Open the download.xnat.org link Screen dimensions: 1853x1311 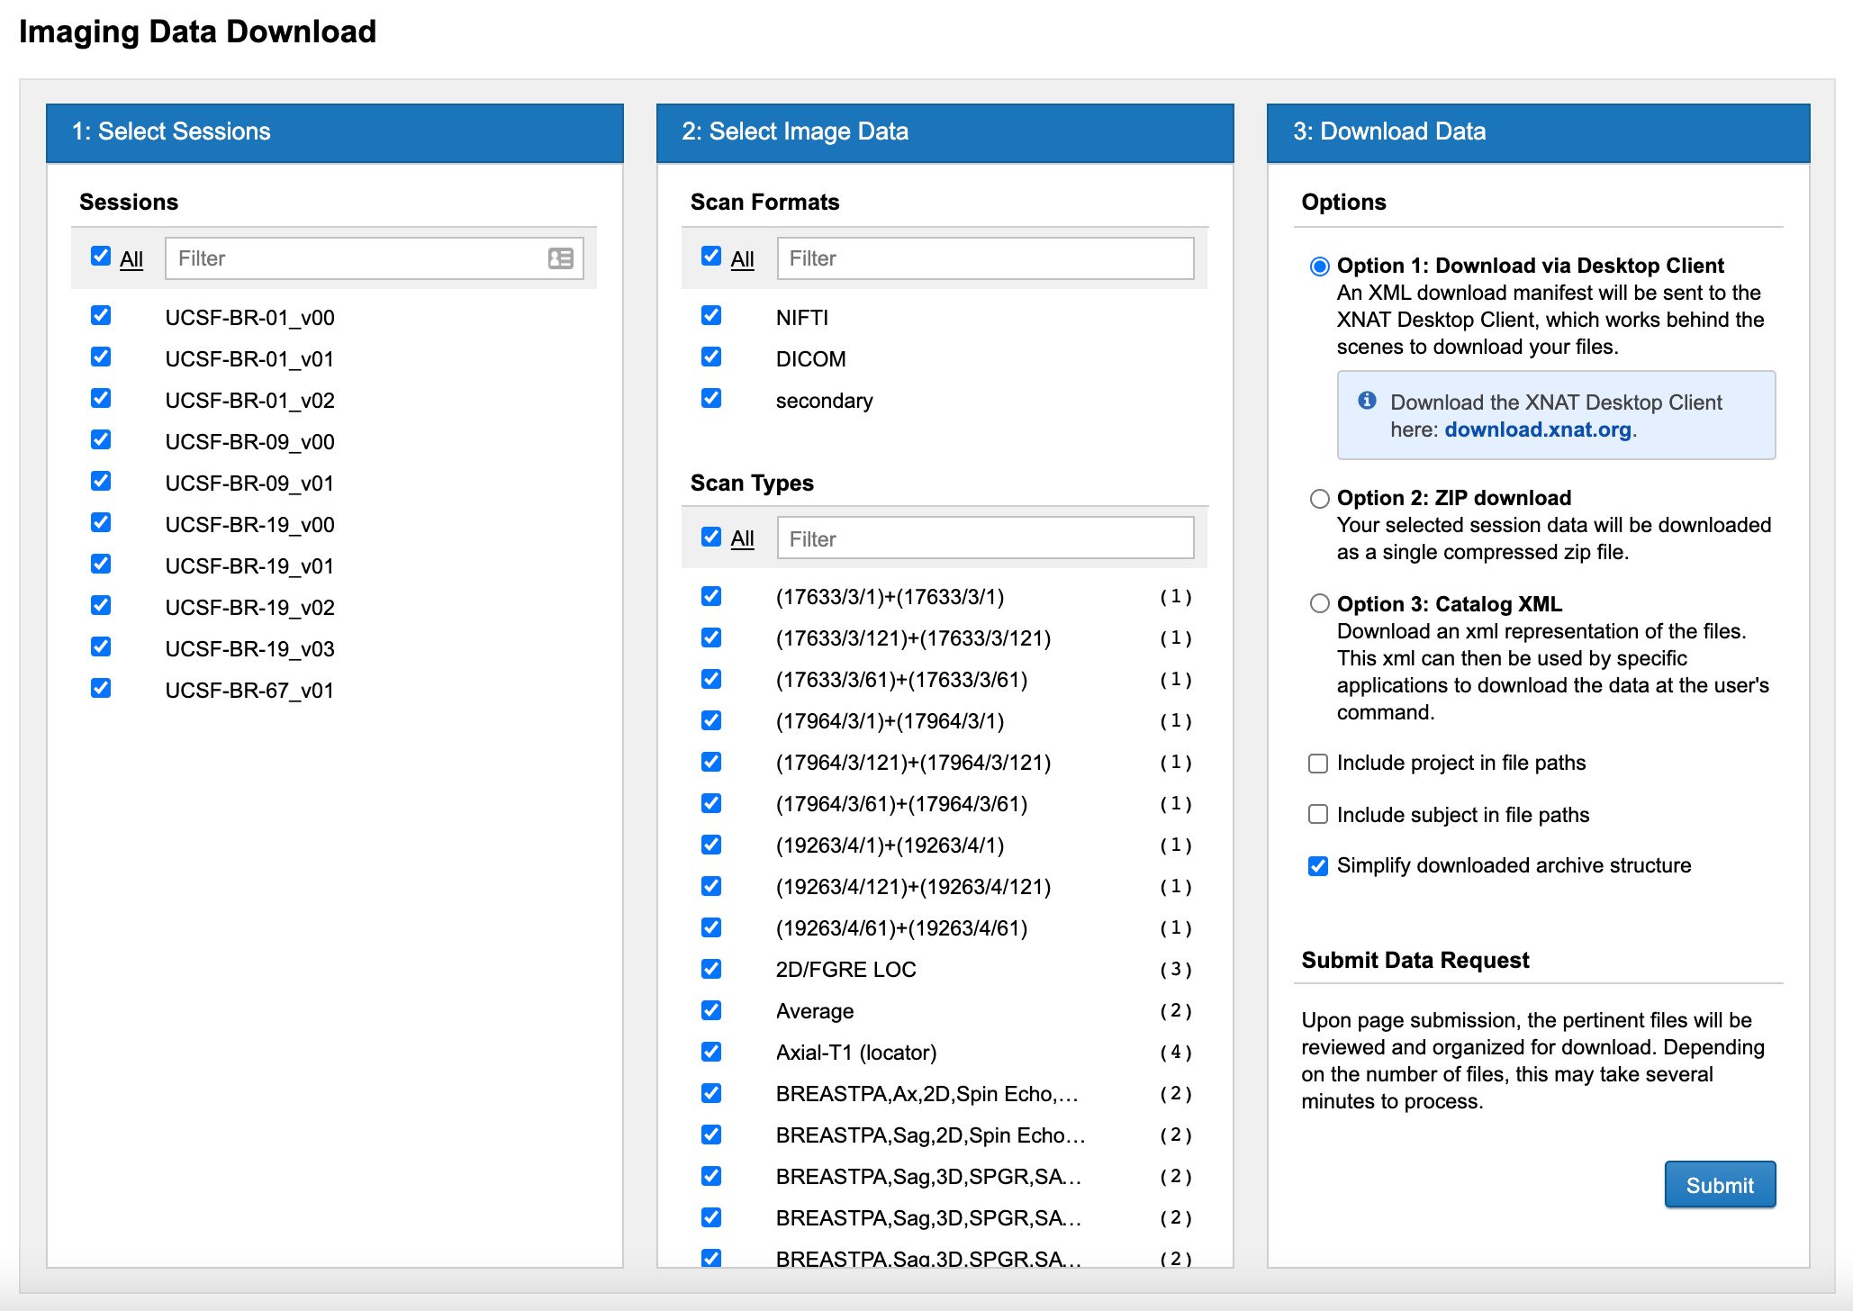click(x=1537, y=429)
